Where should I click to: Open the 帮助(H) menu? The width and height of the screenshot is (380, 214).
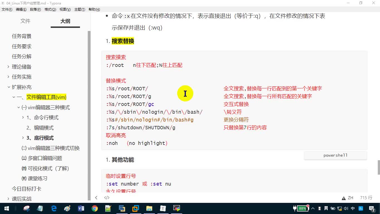pyautogui.click(x=94, y=9)
